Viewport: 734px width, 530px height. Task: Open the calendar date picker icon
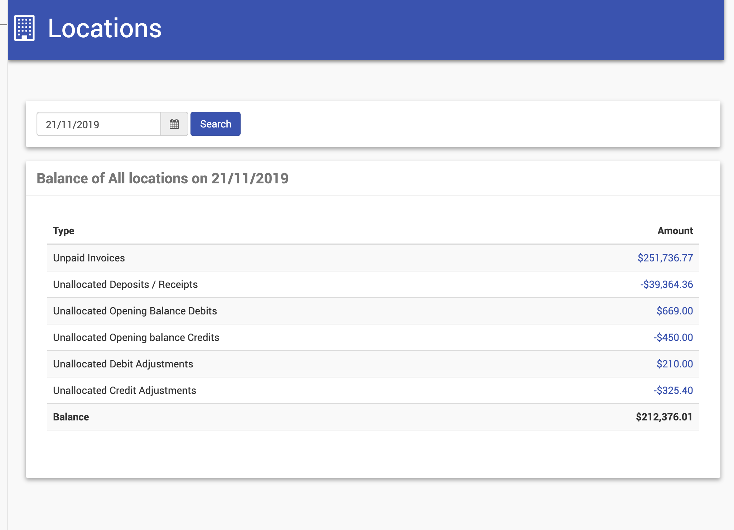click(x=174, y=124)
